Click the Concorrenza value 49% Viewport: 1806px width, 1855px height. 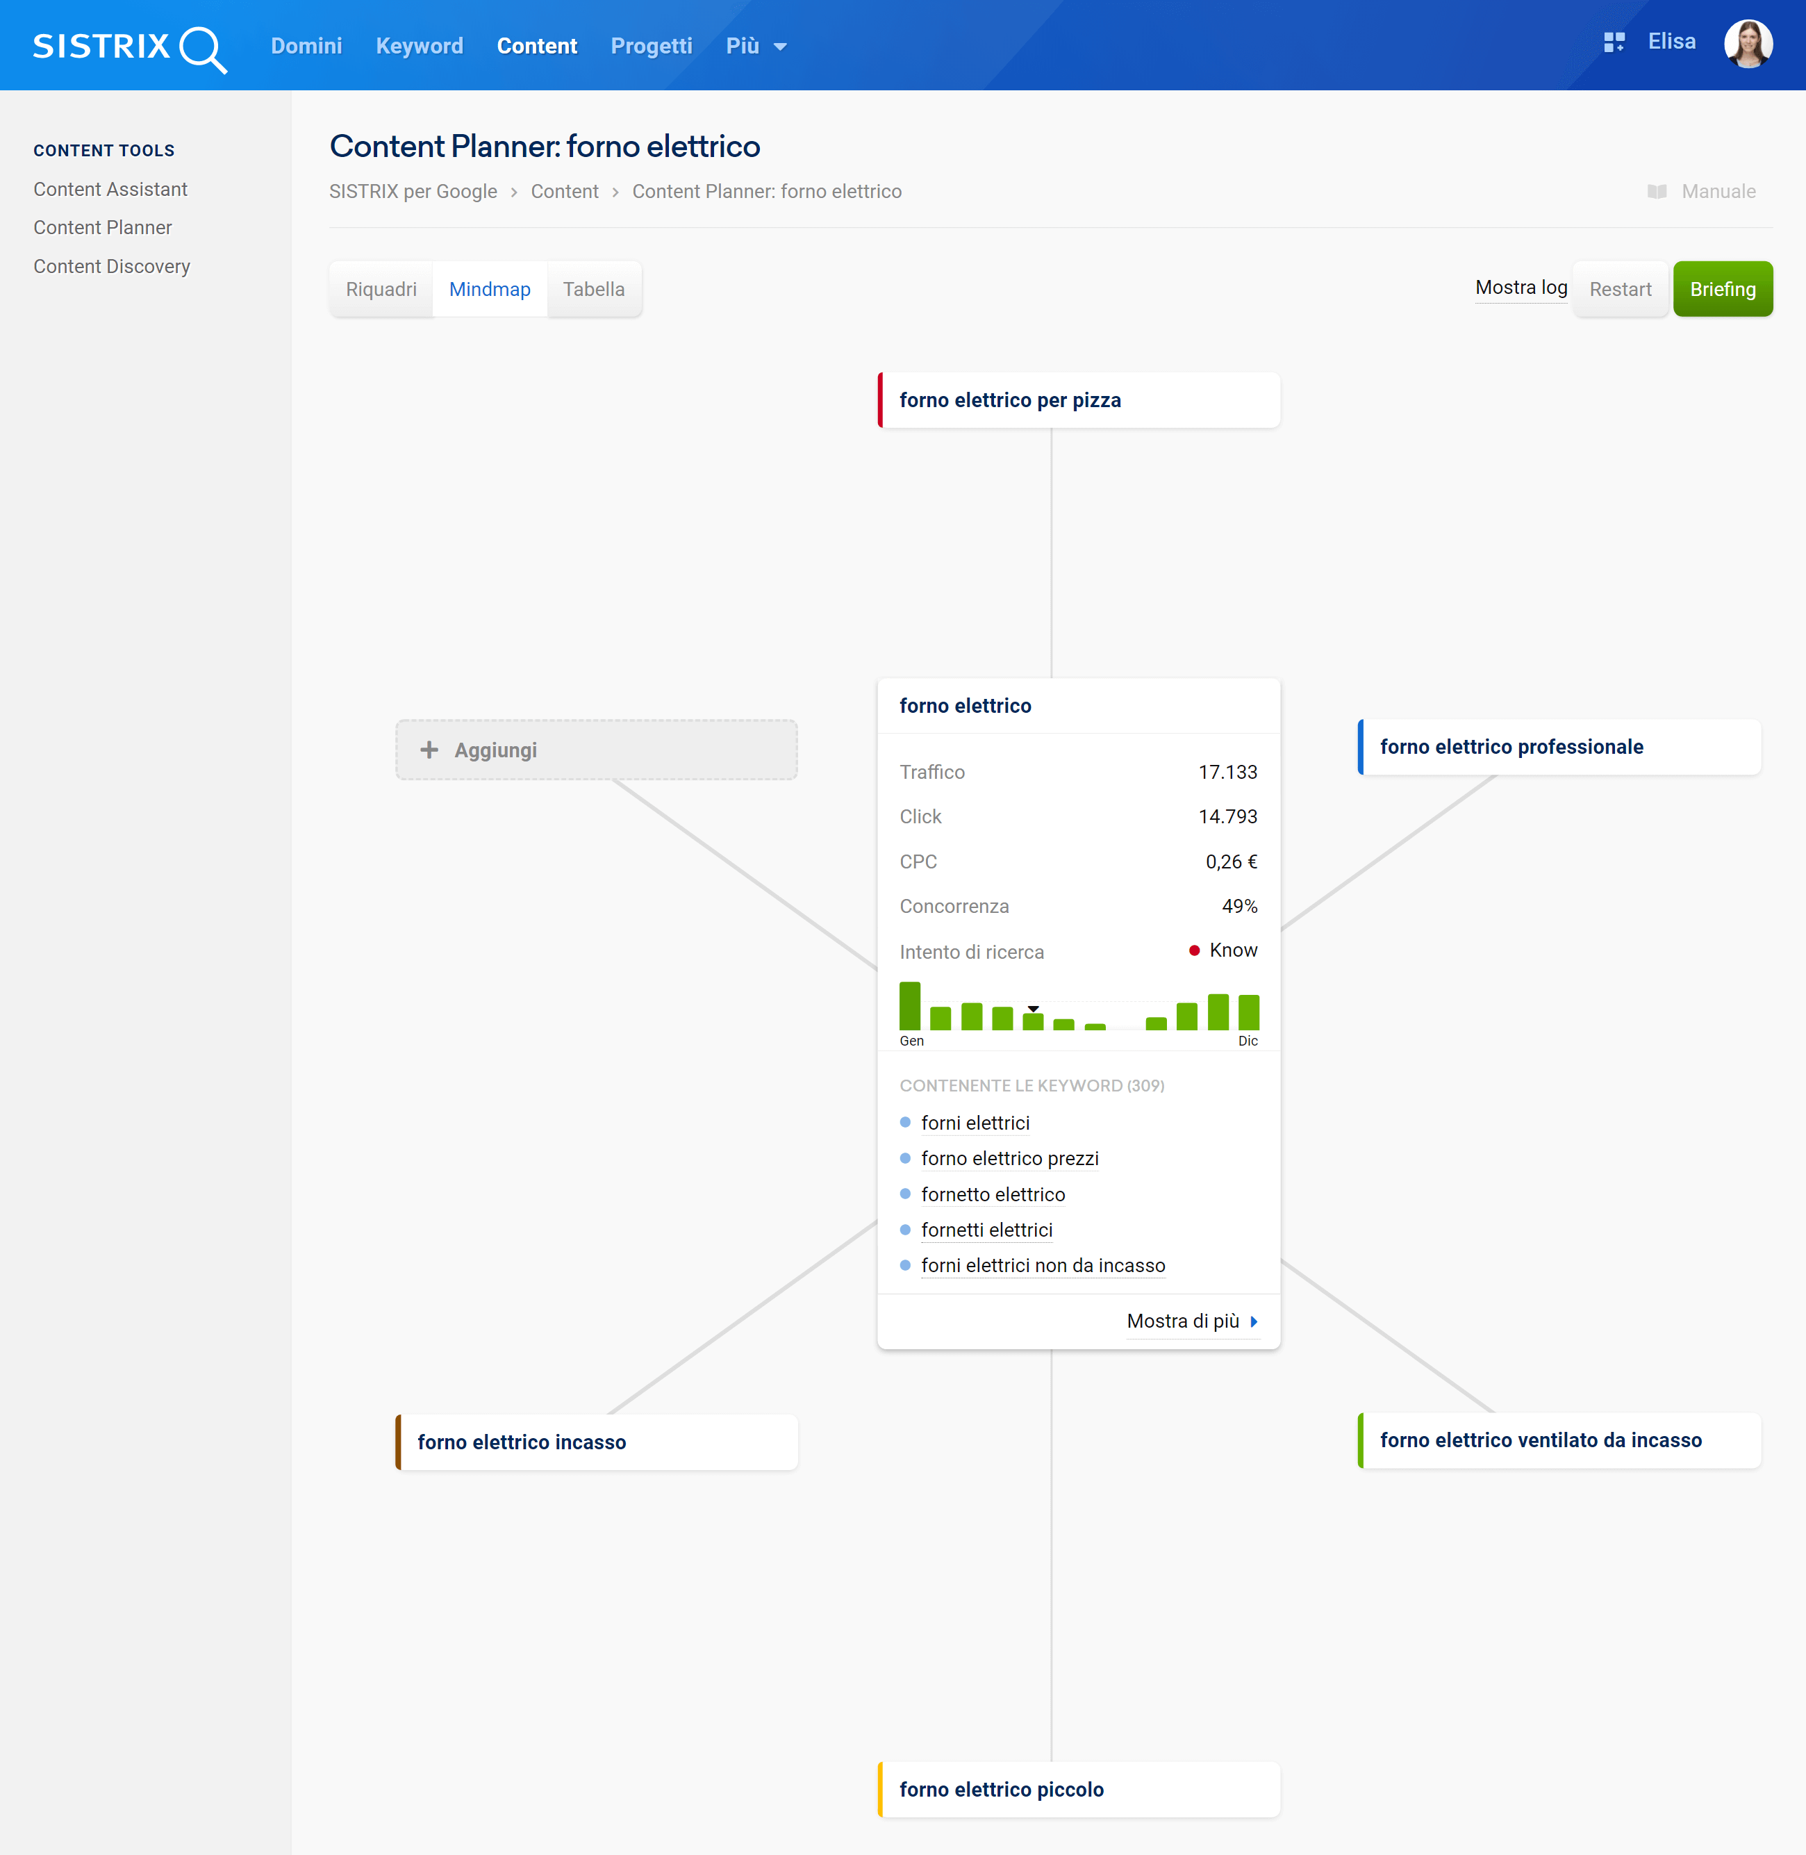[x=1238, y=906]
